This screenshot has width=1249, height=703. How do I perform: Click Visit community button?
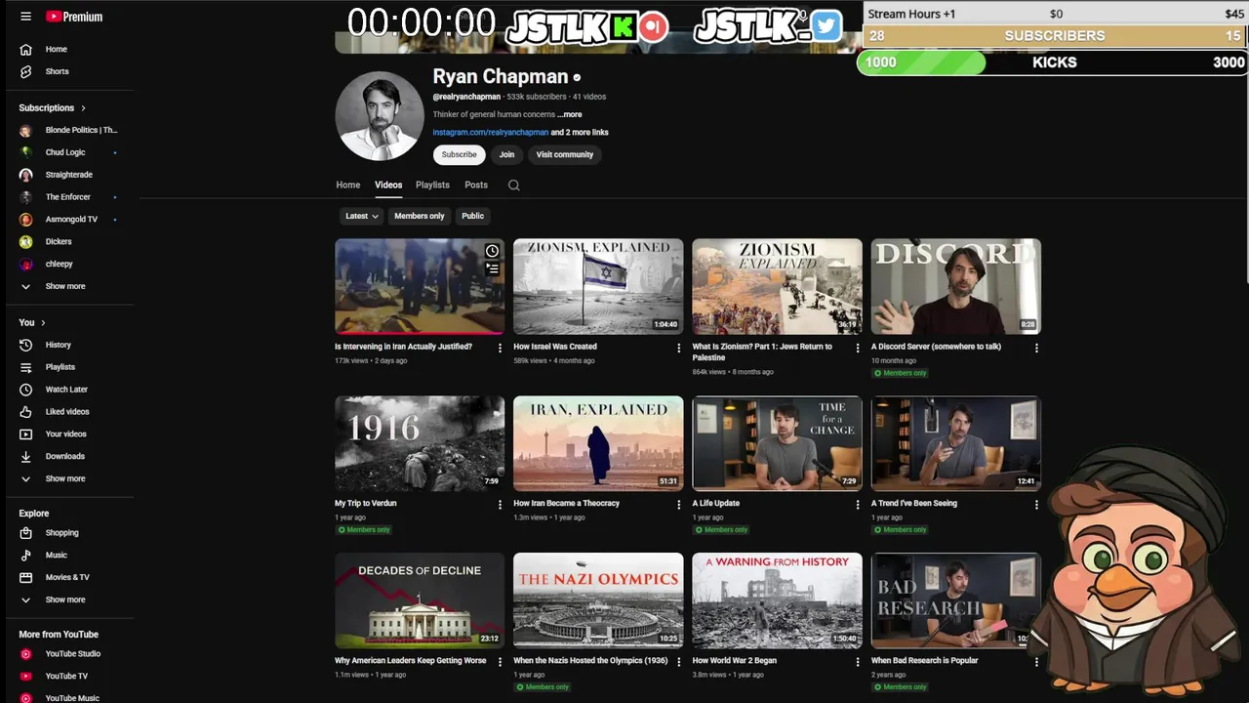pos(564,154)
